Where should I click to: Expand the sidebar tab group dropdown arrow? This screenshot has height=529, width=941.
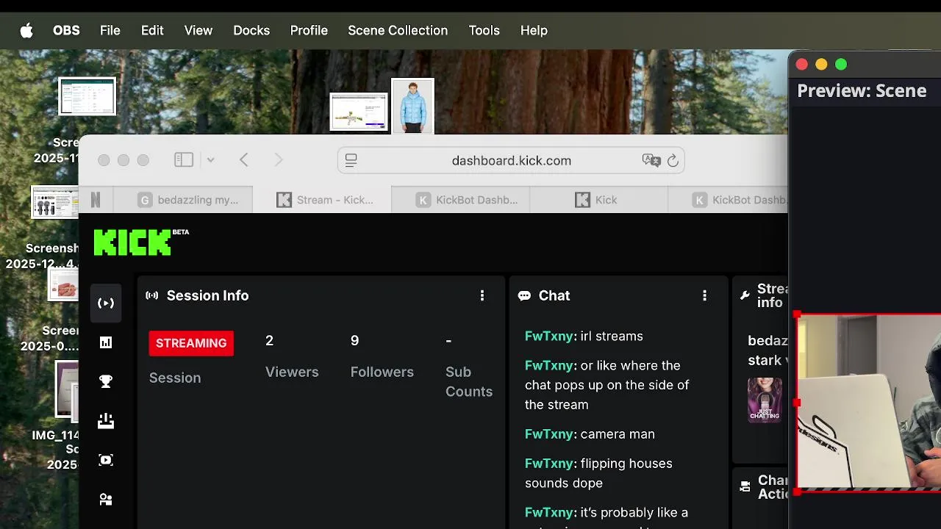tap(210, 160)
